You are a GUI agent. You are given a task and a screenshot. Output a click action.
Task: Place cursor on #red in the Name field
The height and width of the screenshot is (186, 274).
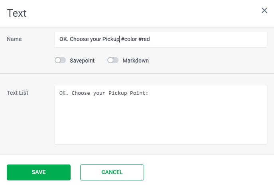(144, 39)
